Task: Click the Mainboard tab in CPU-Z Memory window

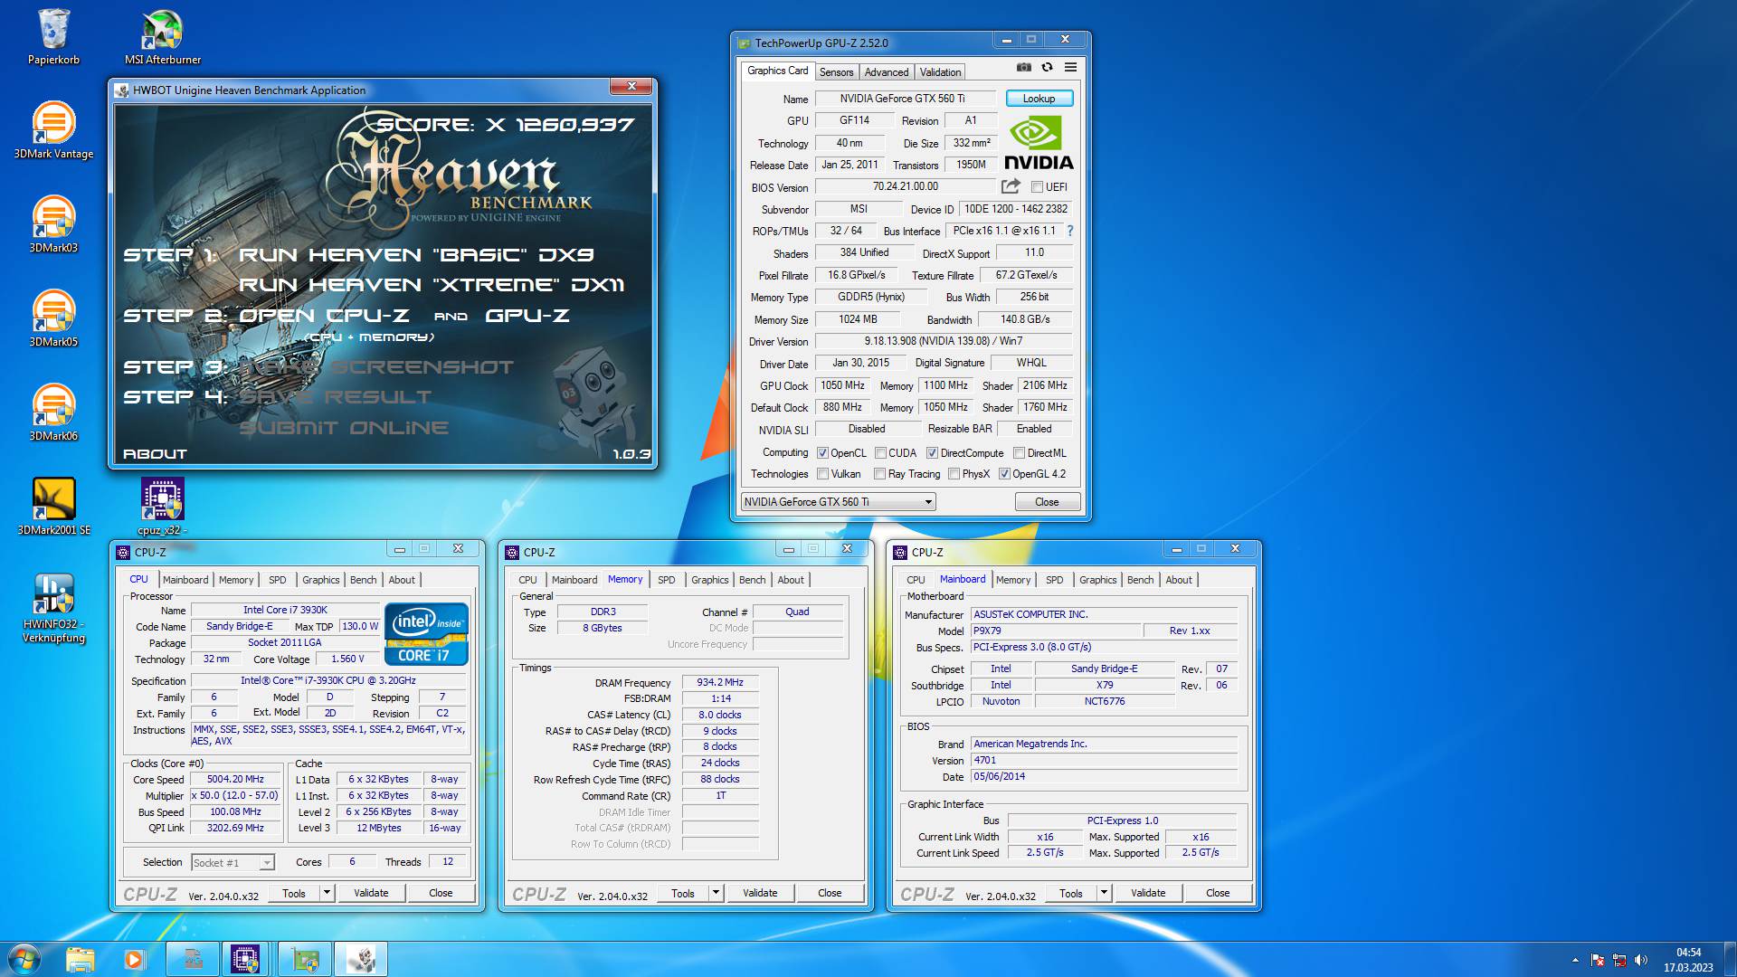Action: point(574,580)
